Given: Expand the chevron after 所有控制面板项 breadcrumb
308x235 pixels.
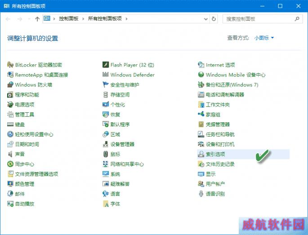Looking at the screenshot, I should 126,19.
